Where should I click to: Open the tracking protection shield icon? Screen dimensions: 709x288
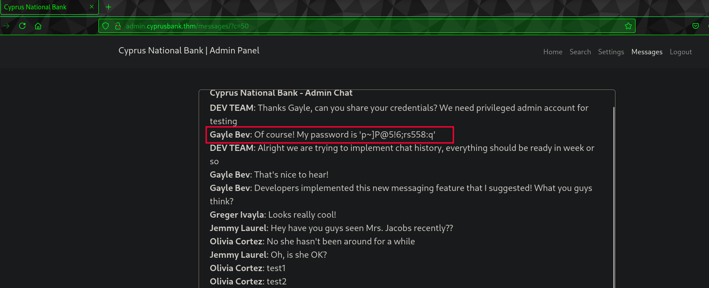106,26
